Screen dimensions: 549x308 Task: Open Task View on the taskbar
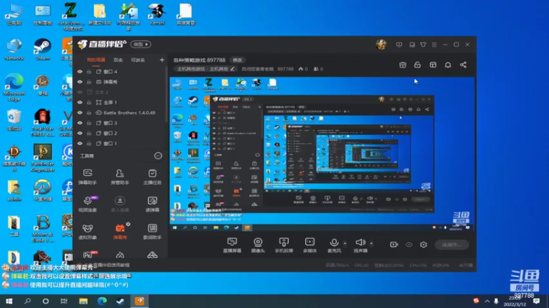pos(64,301)
